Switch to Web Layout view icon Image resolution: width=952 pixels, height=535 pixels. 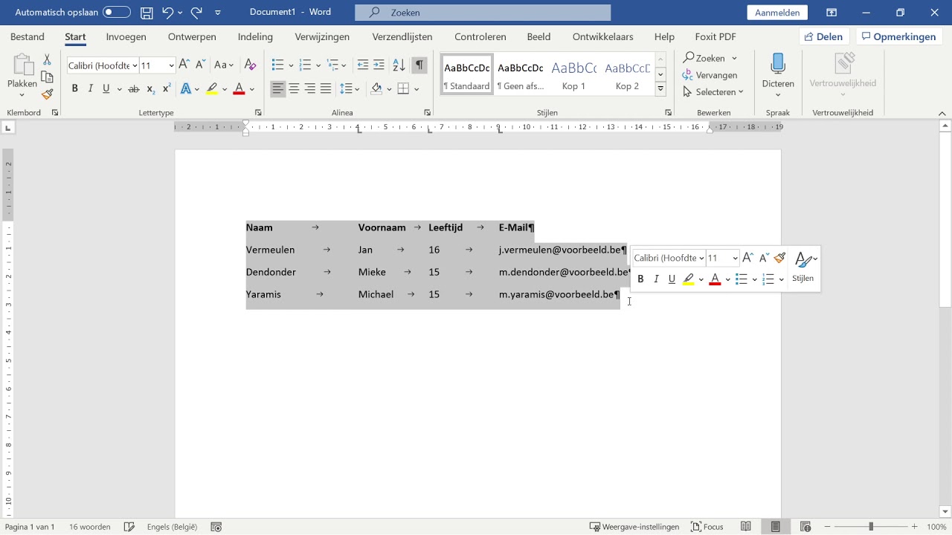(805, 527)
